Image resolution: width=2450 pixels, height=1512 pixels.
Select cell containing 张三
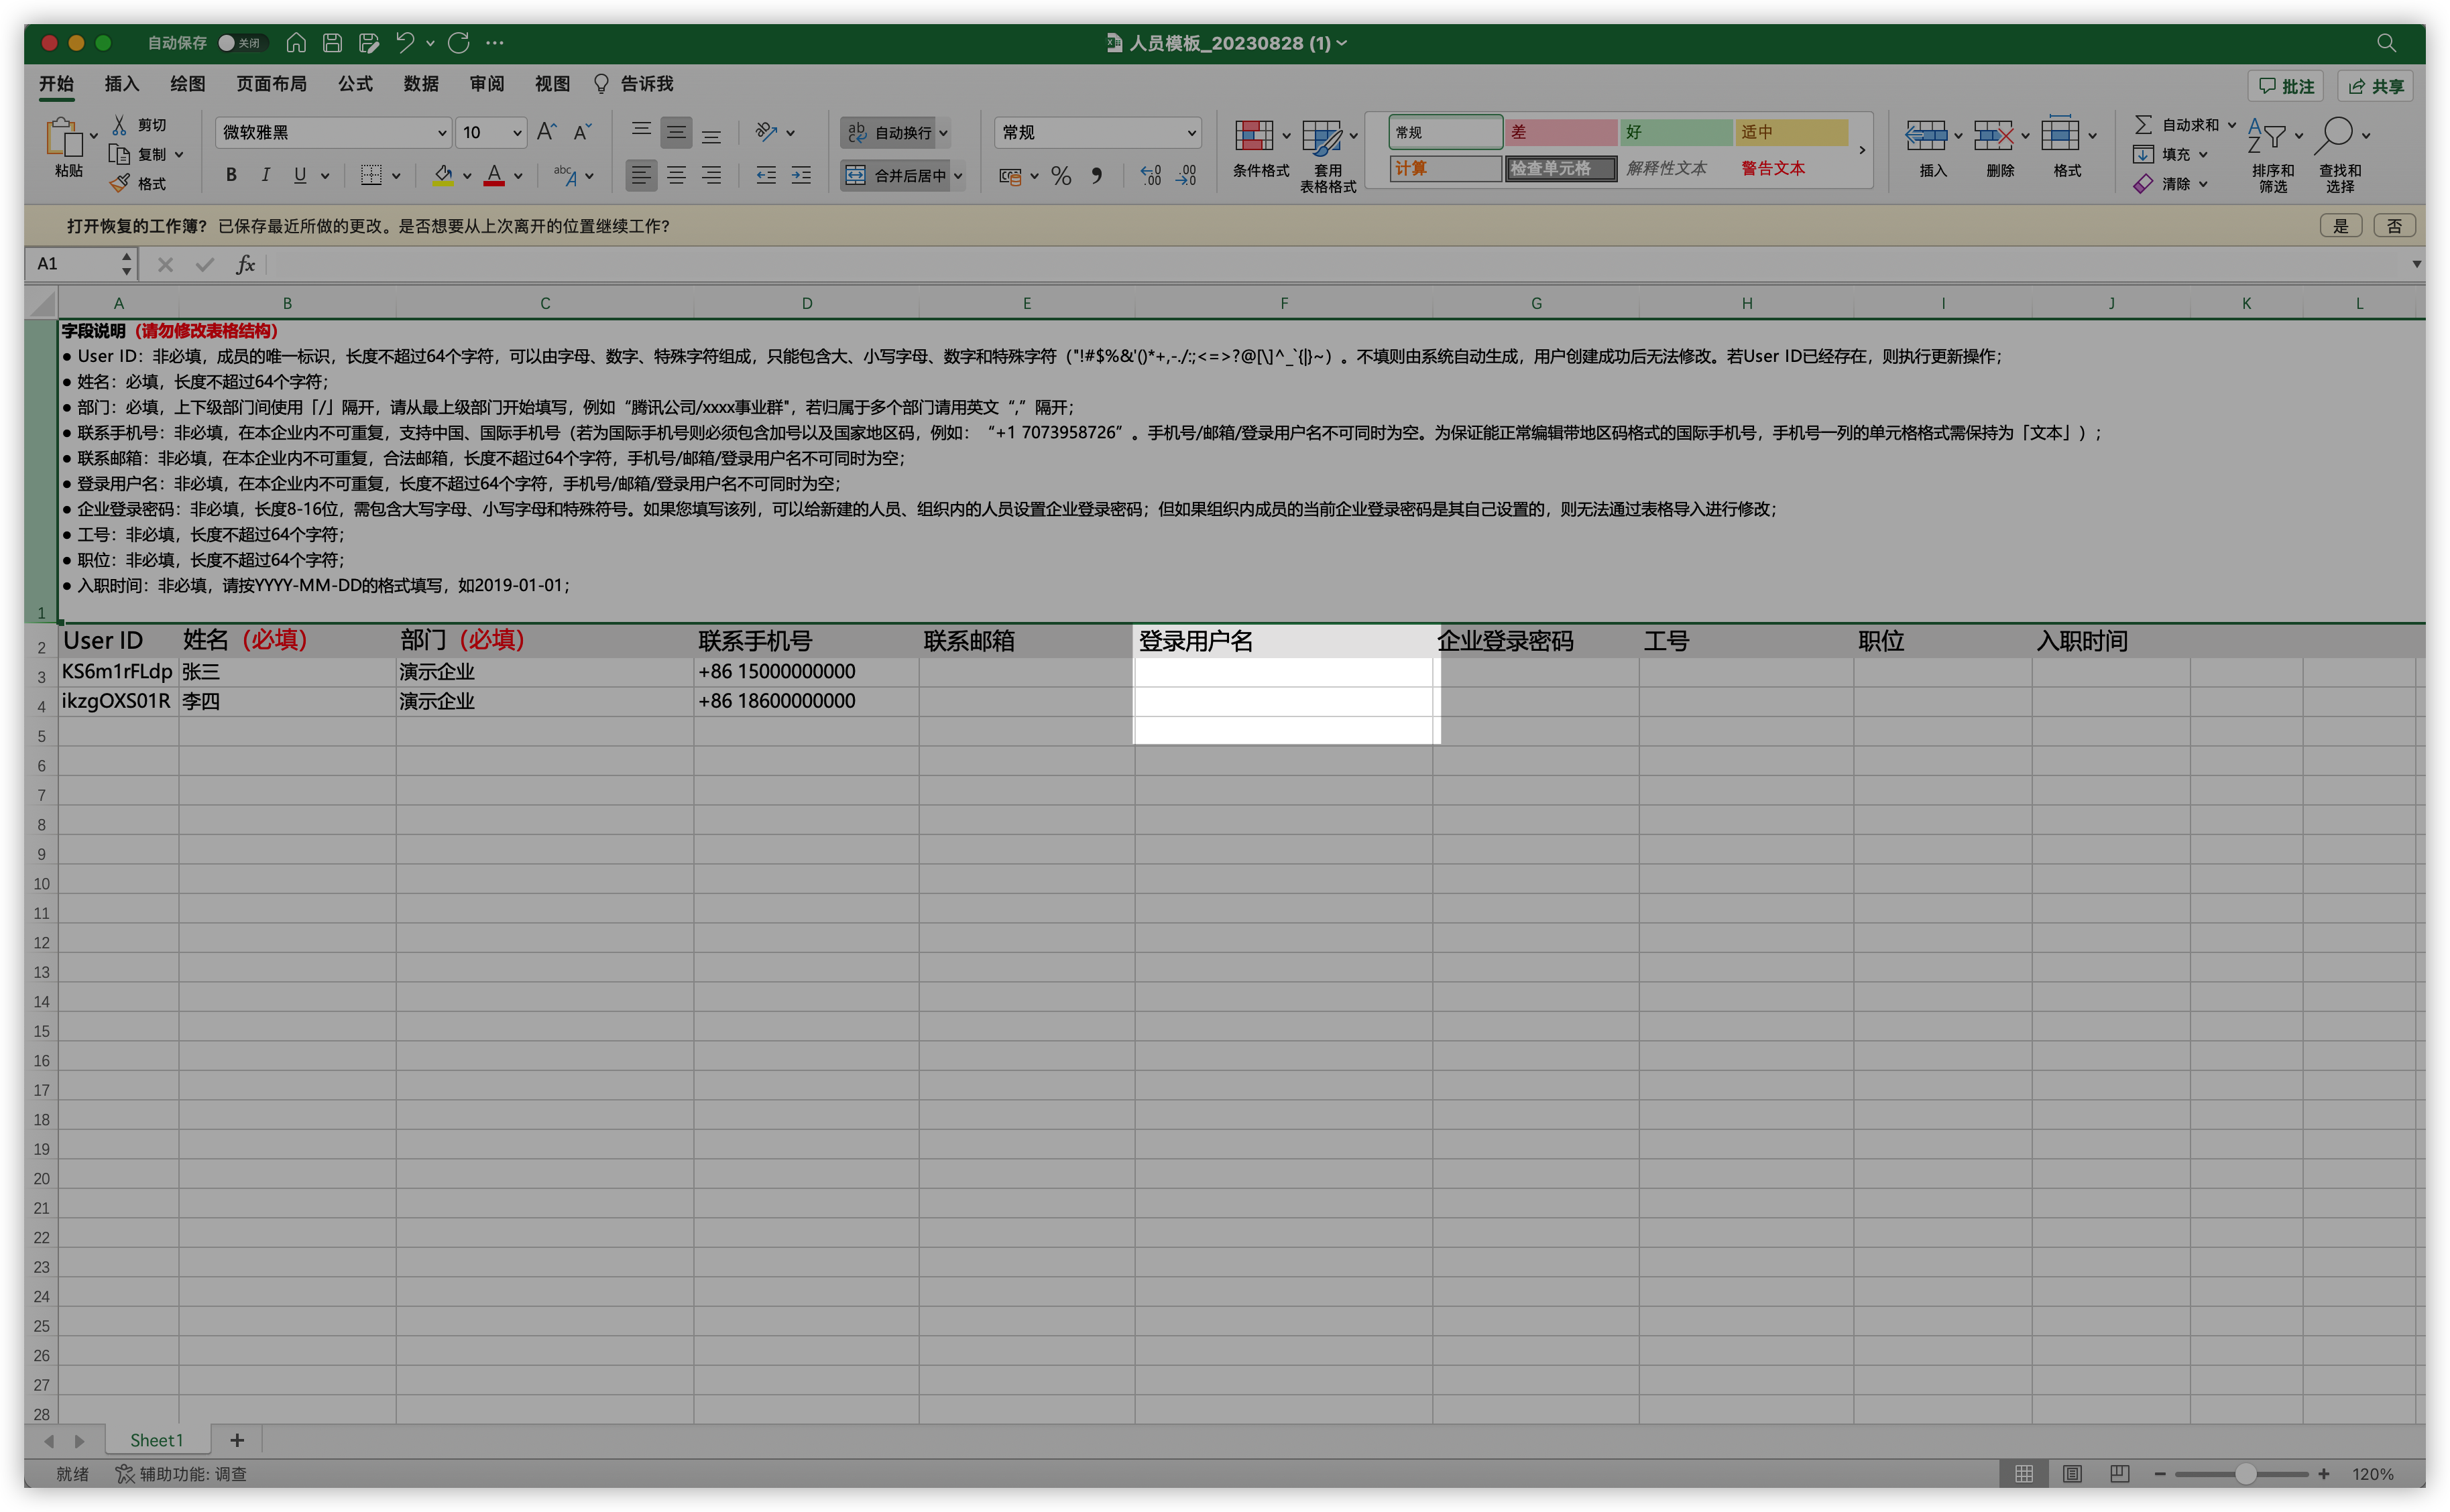[x=287, y=672]
